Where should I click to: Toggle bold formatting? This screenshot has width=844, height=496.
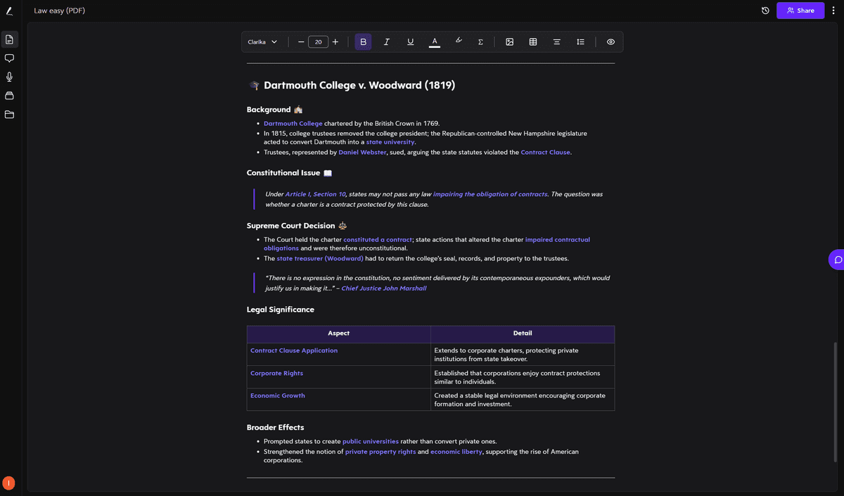(x=363, y=42)
